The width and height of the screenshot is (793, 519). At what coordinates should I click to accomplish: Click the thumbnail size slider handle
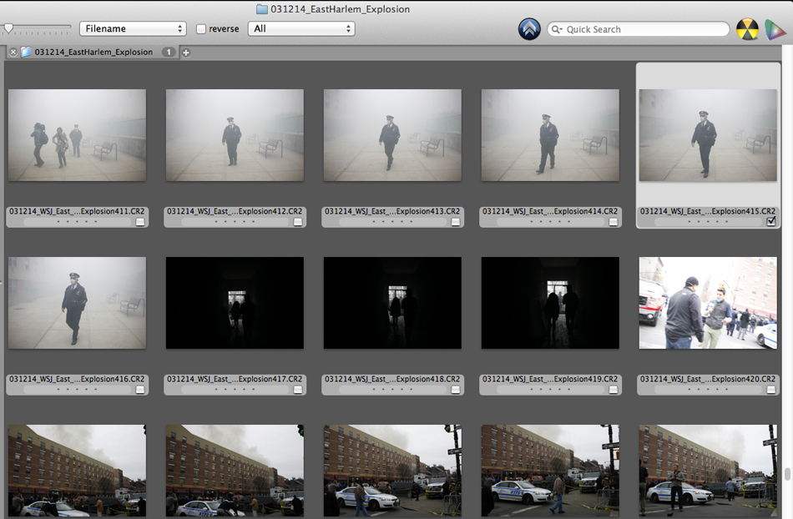click(8, 28)
